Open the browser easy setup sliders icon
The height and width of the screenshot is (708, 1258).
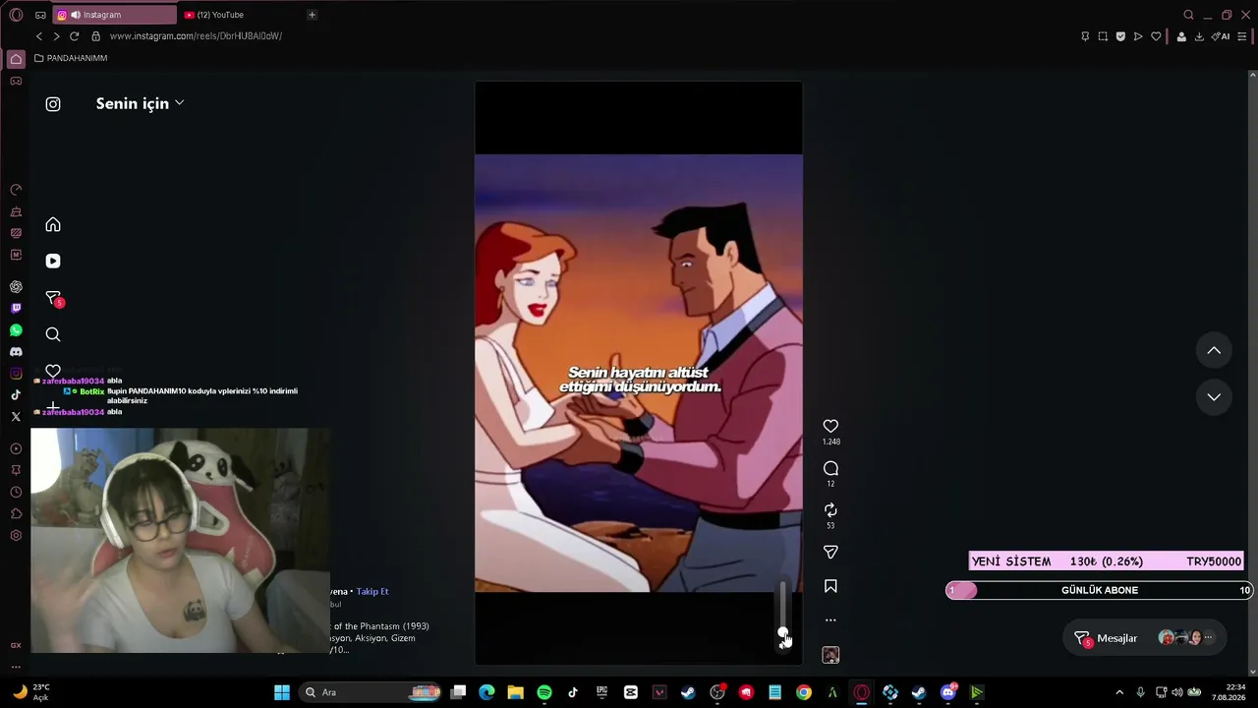[1241, 36]
